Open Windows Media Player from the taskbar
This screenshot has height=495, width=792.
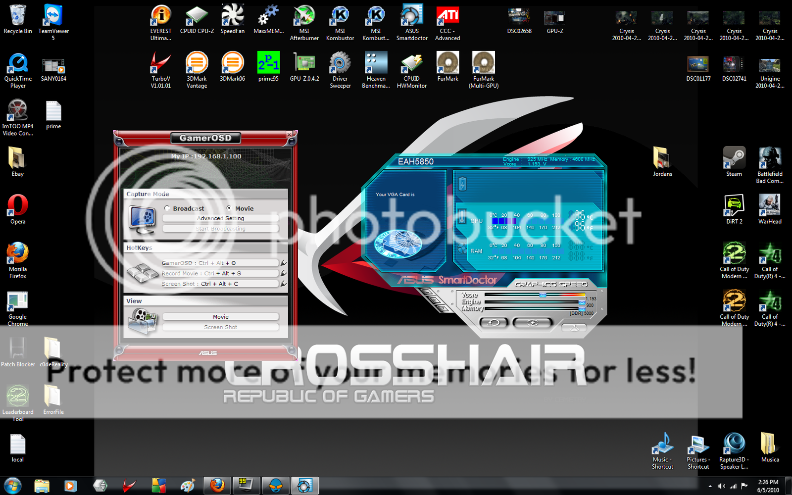click(70, 486)
